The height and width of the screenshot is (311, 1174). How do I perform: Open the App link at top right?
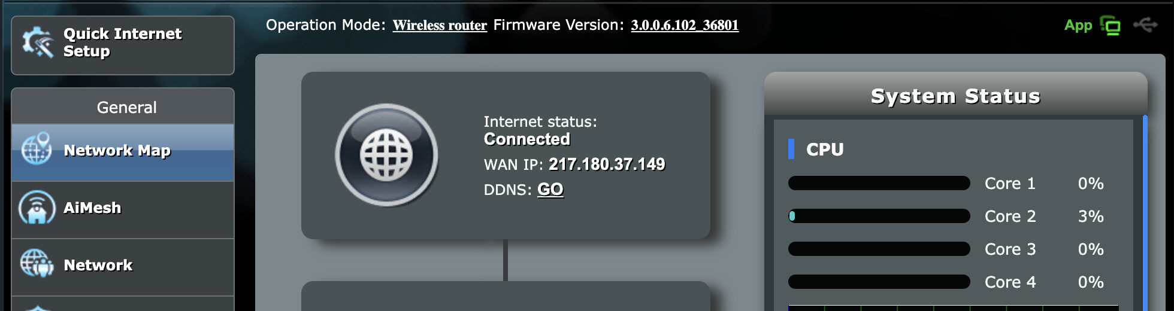[1078, 25]
